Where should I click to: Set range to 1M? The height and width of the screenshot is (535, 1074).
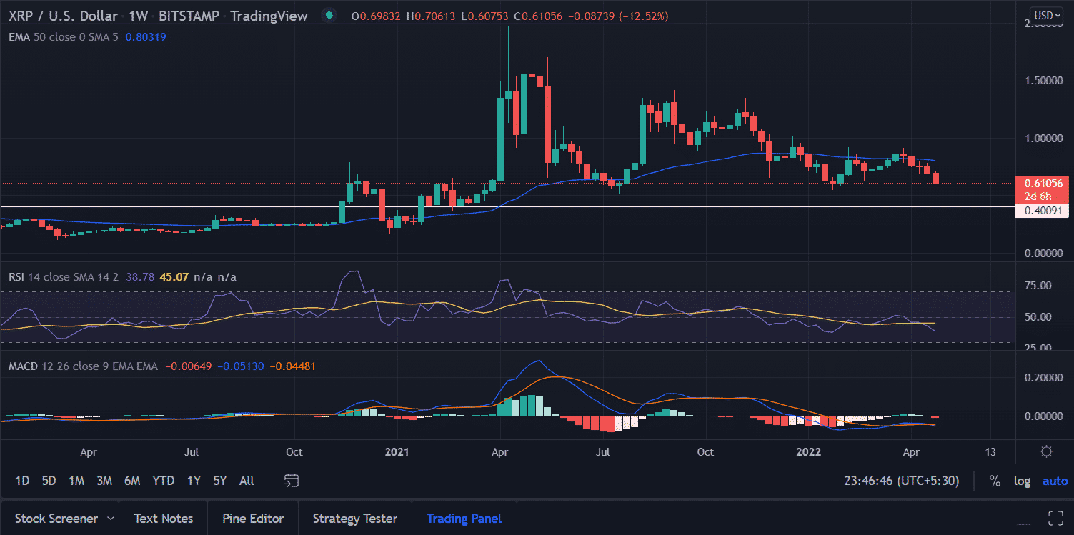click(76, 481)
